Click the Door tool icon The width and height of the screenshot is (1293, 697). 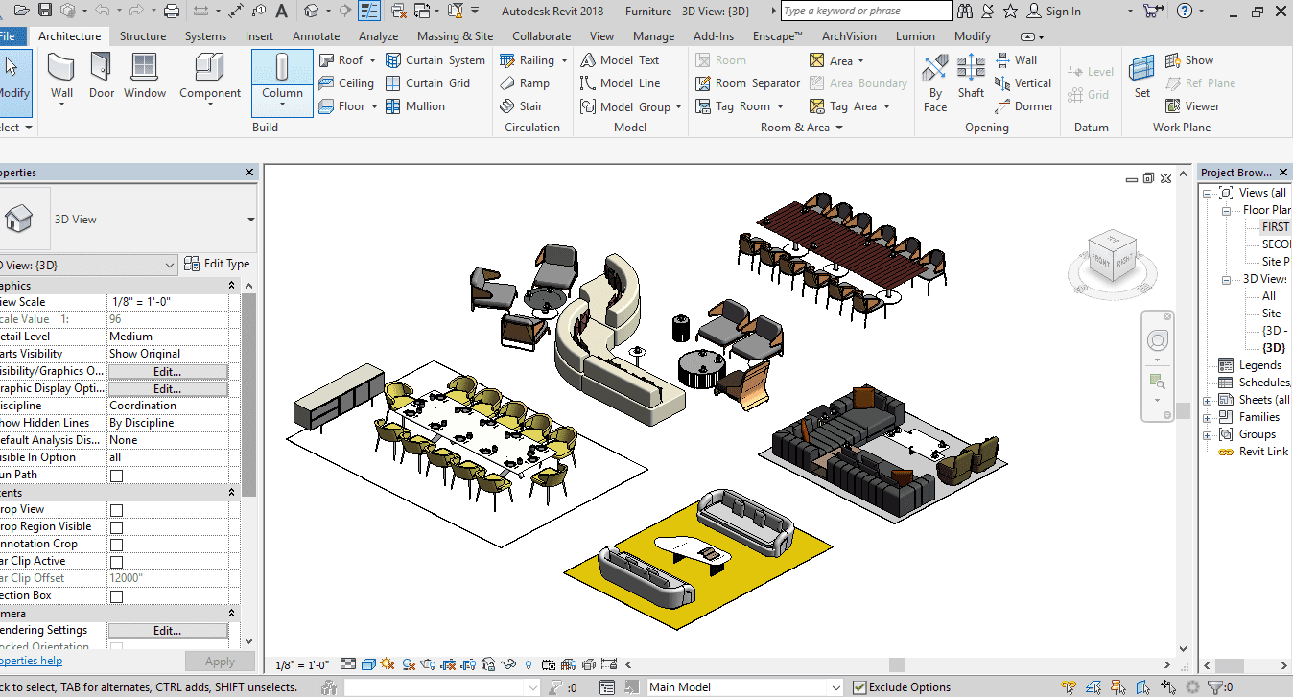(102, 77)
